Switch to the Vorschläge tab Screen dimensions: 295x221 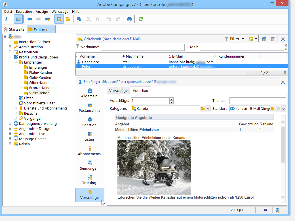coord(118,90)
